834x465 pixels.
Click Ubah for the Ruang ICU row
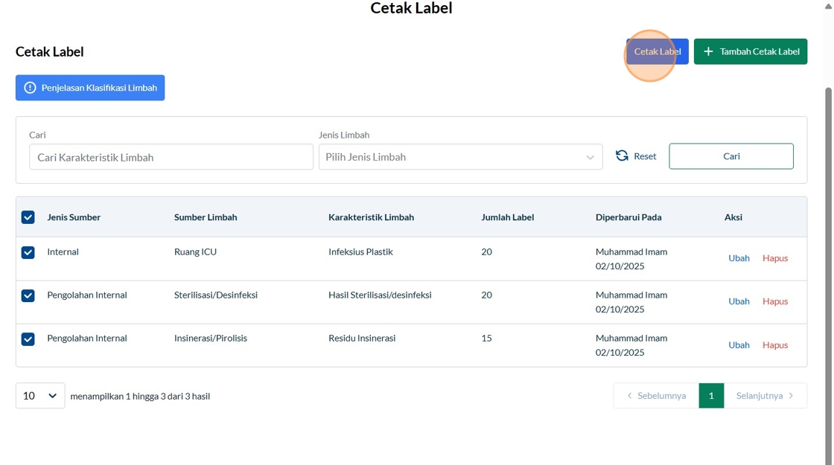point(739,258)
